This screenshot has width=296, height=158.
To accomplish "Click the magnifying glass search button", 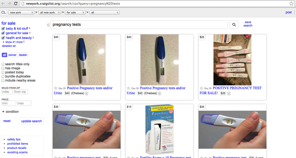I will [234, 25].
